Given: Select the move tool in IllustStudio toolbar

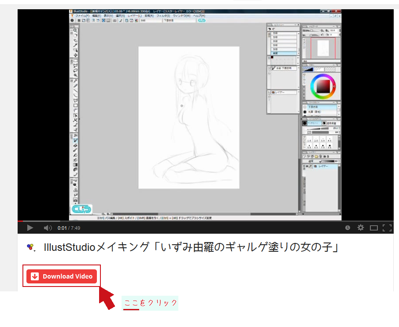Looking at the screenshot, I should coord(76,55).
